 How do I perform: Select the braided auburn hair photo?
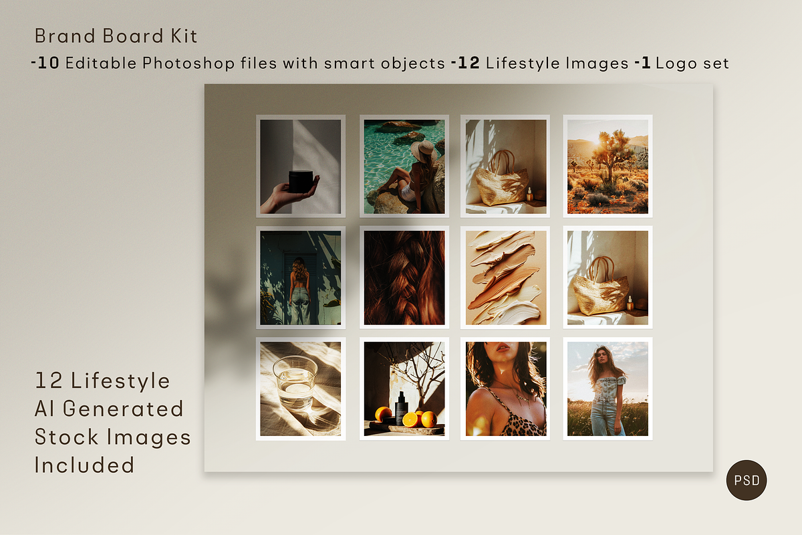[x=404, y=278]
